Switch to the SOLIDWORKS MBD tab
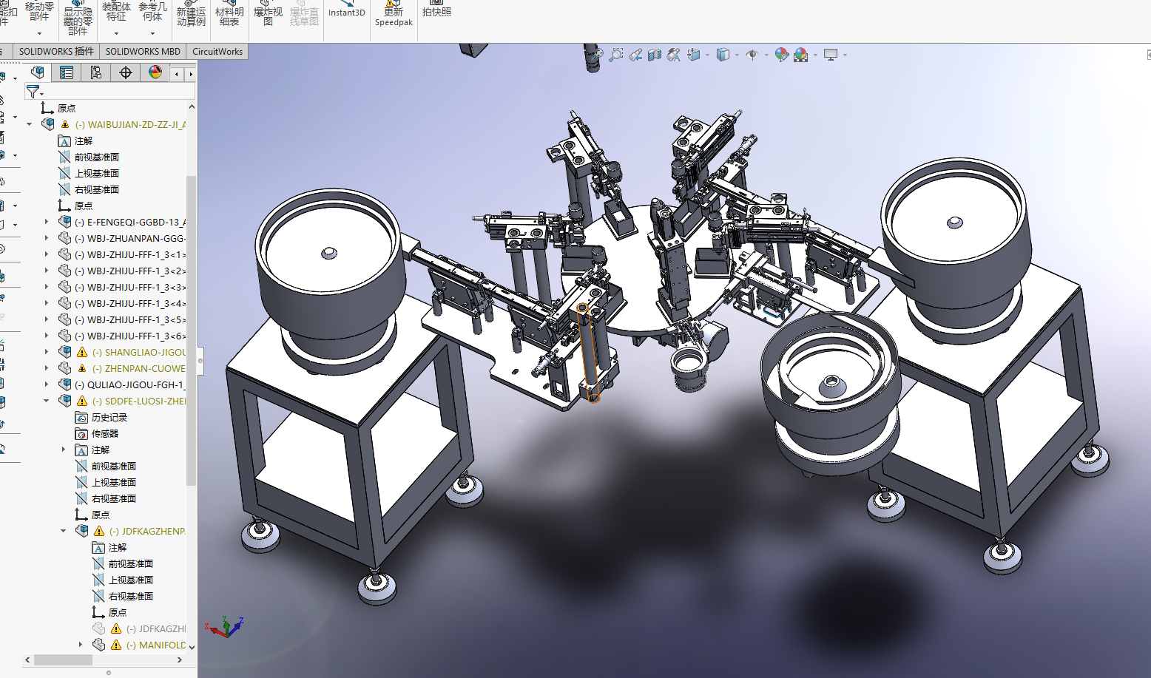 (x=143, y=52)
